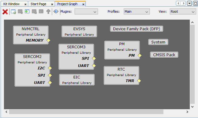Select the Device Family Pack (DFP) block

point(136,29)
